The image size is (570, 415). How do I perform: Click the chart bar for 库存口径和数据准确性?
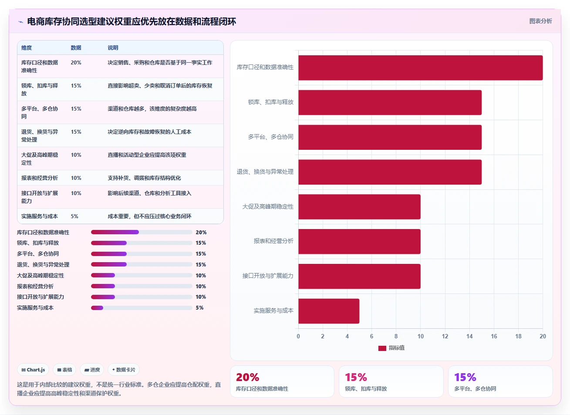point(420,67)
